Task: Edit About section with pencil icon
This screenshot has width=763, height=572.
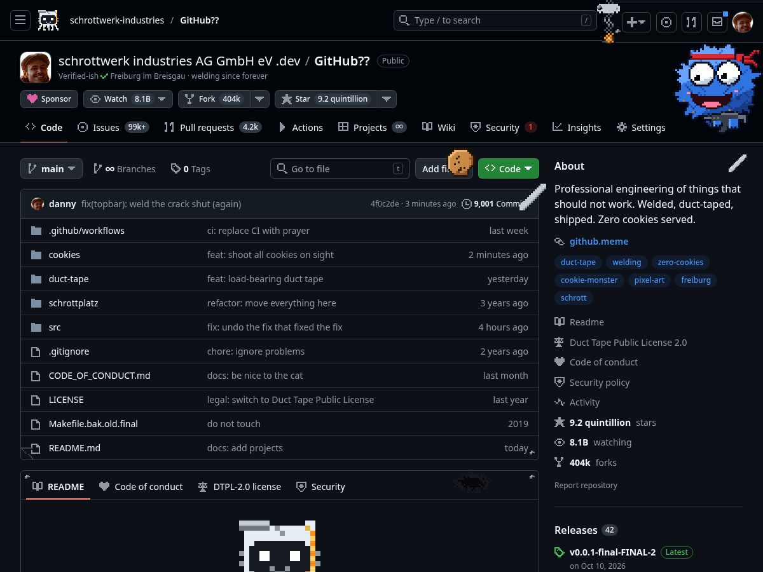Action: 738,163
